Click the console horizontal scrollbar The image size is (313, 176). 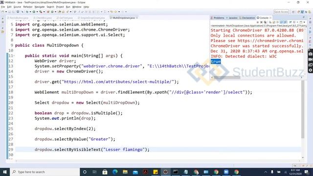(227, 77)
